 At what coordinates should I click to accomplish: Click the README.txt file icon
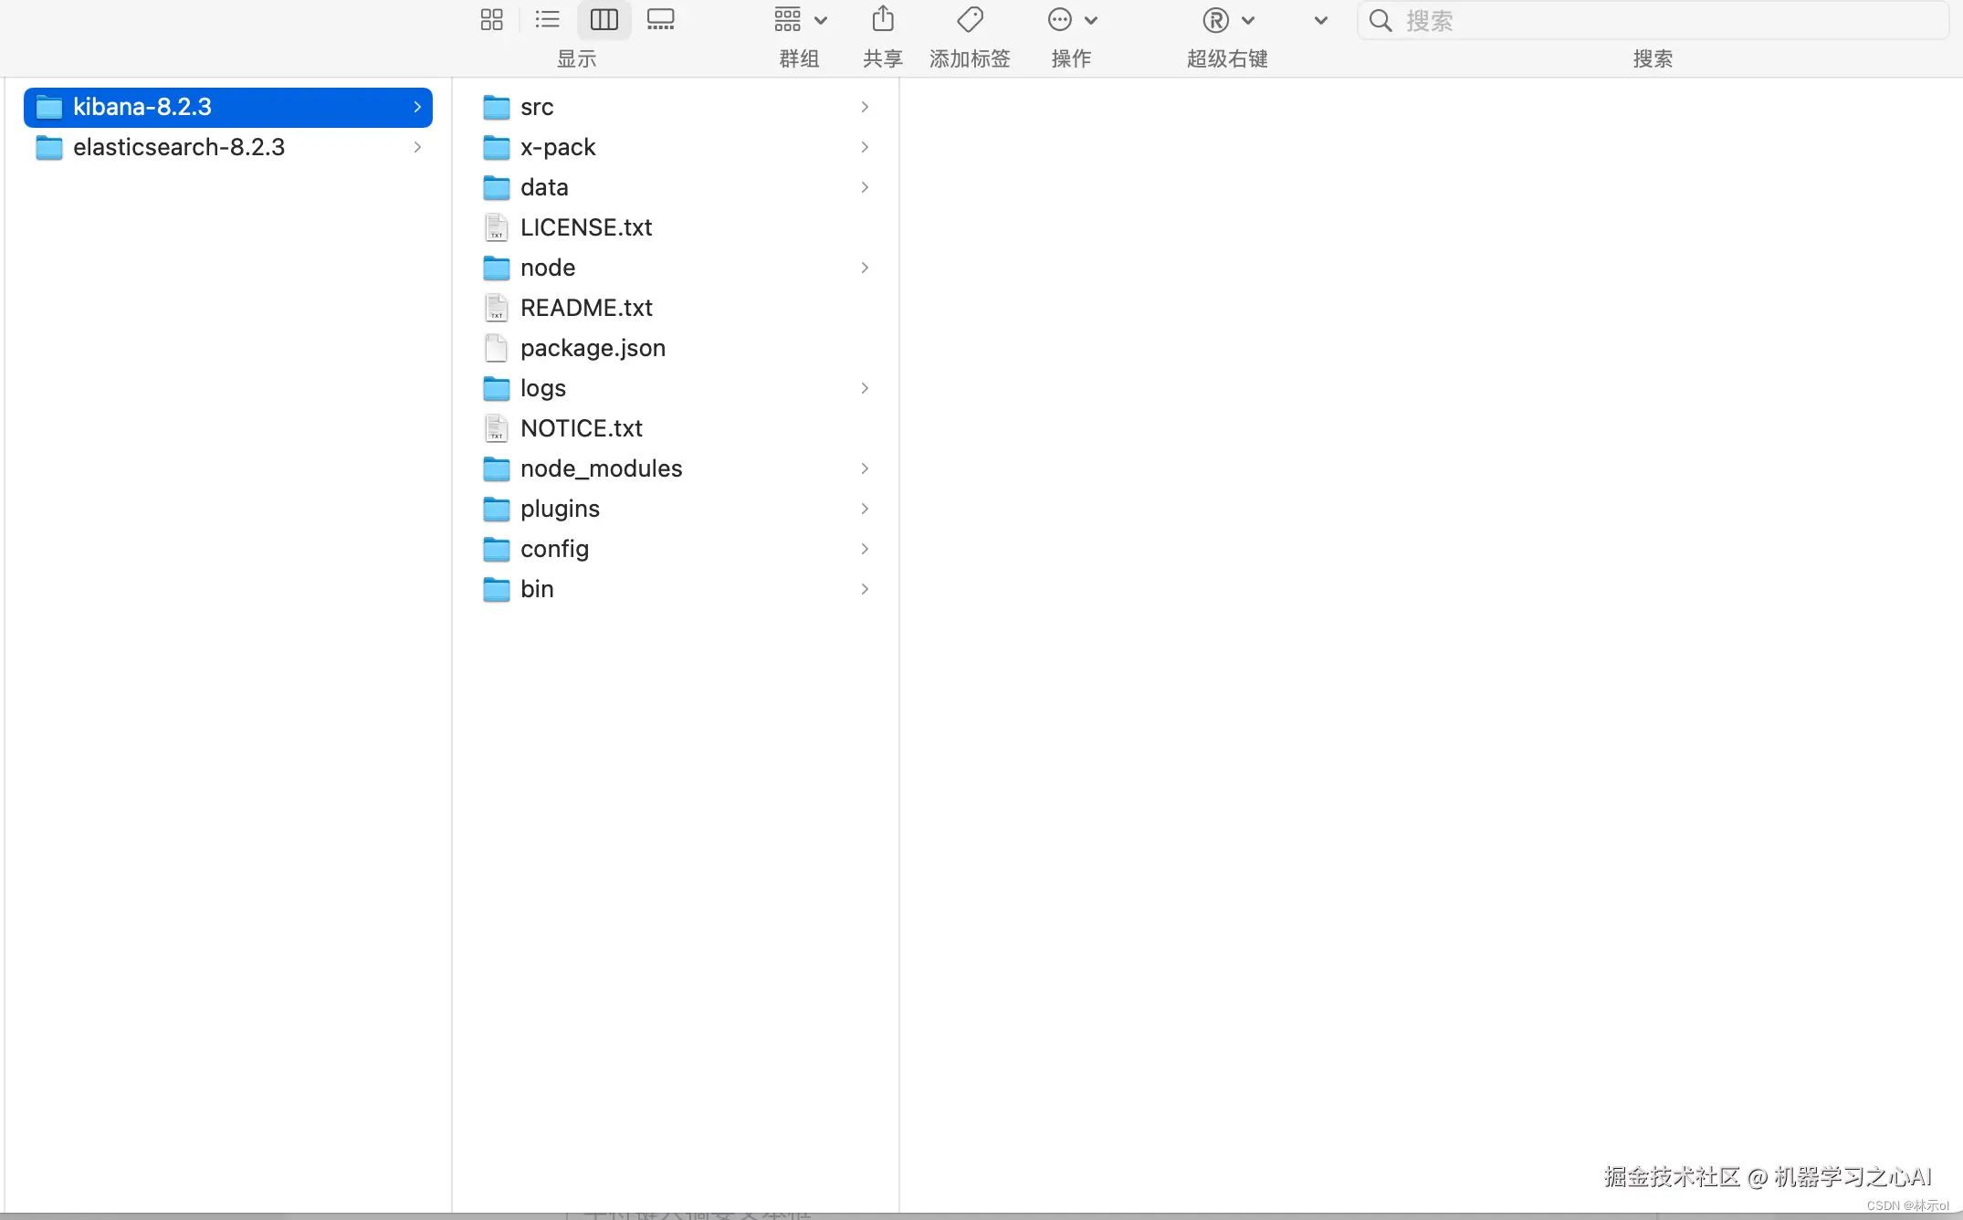[x=496, y=308]
